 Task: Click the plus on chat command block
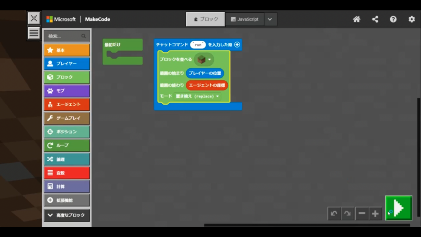click(237, 44)
